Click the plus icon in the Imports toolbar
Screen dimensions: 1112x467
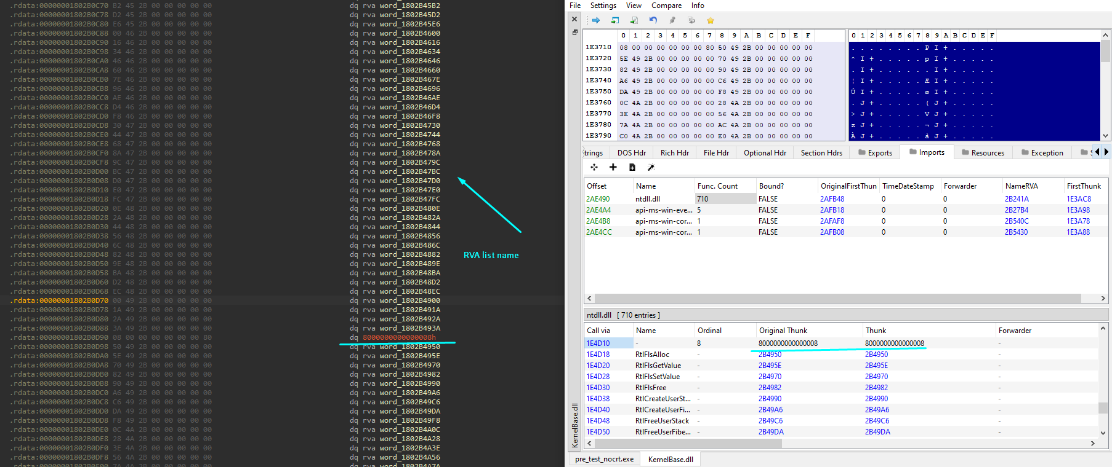(613, 167)
